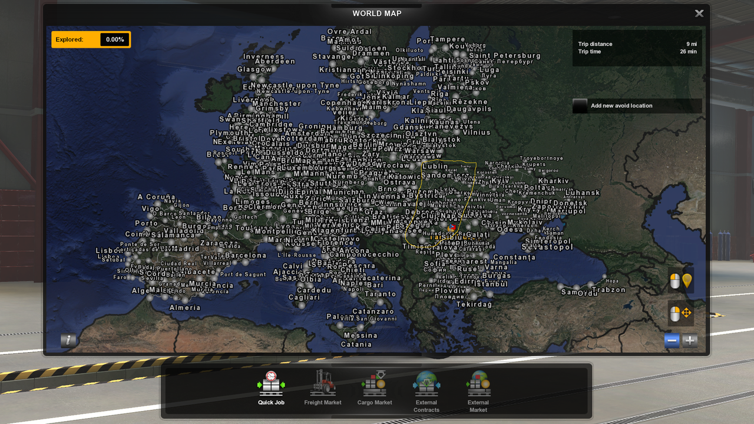Select Cagliari on the map
Viewport: 754px width, 424px height.
(304, 298)
